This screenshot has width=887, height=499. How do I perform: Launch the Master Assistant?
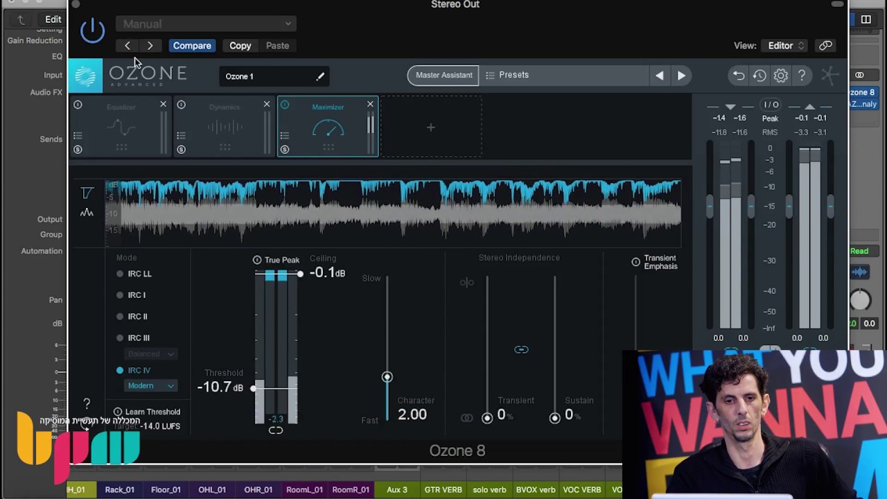[x=443, y=75]
